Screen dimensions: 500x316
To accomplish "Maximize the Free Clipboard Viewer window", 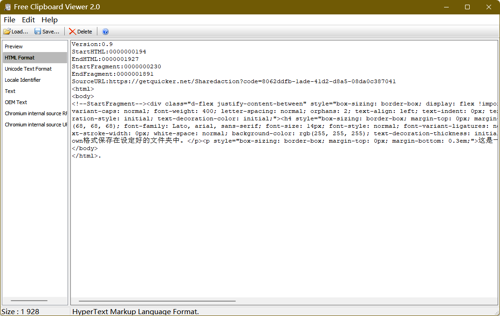I will tap(467, 7).
